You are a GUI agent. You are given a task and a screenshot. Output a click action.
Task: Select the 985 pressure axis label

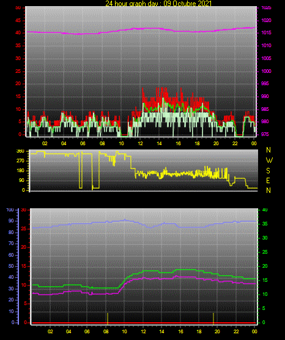[x=265, y=109]
